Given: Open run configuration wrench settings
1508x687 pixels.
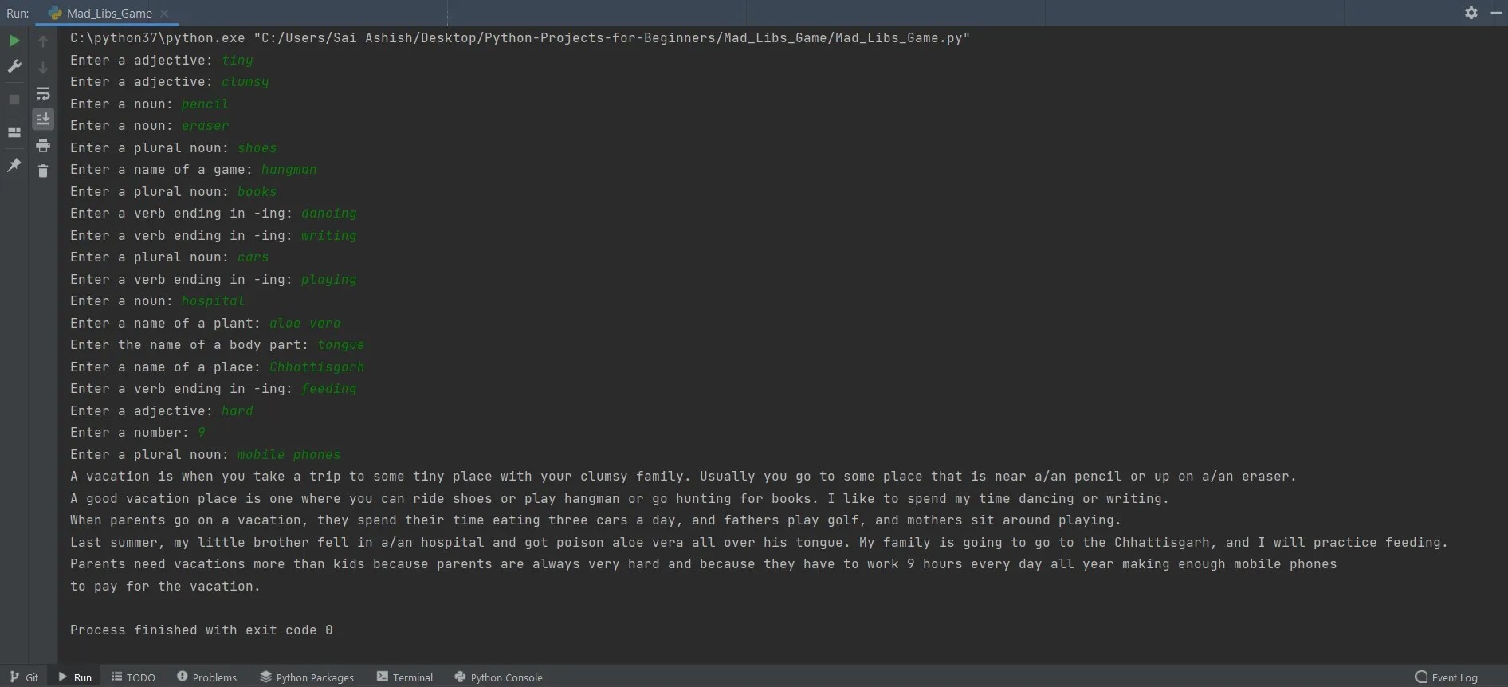Looking at the screenshot, I should click(14, 67).
